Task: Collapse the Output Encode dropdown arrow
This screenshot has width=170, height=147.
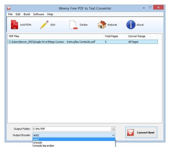Action: click(x=113, y=135)
